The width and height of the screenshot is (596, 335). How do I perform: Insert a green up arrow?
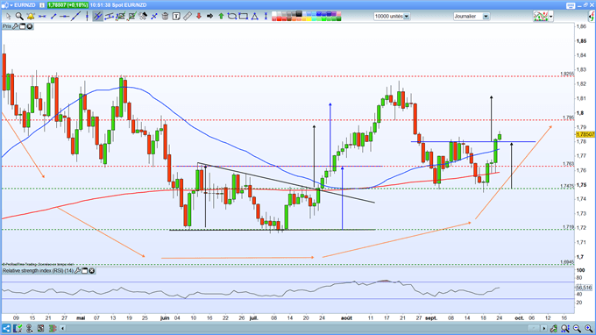221,17
